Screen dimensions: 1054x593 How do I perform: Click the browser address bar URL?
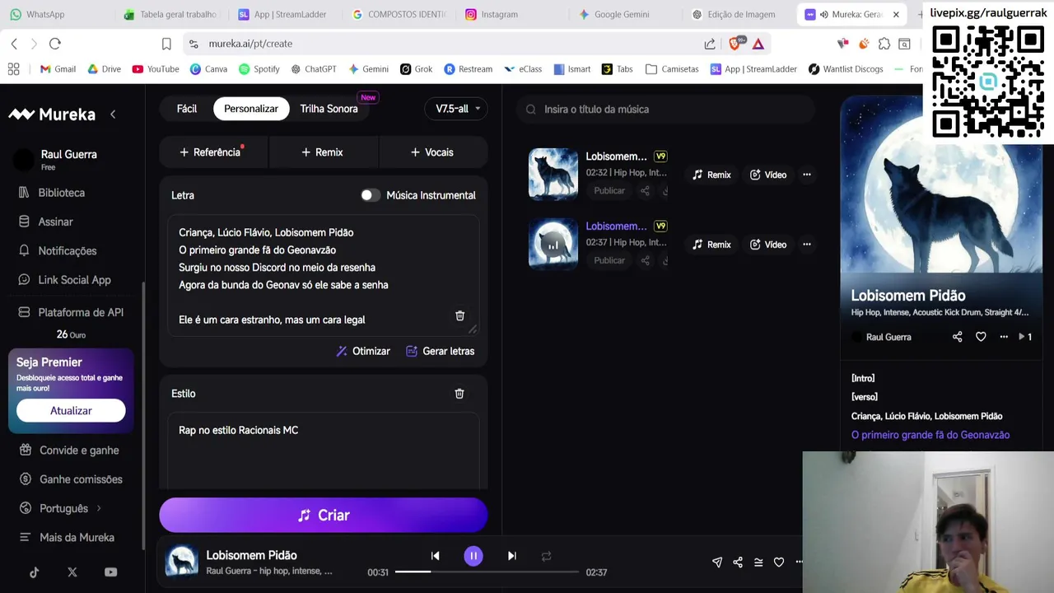[250, 44]
